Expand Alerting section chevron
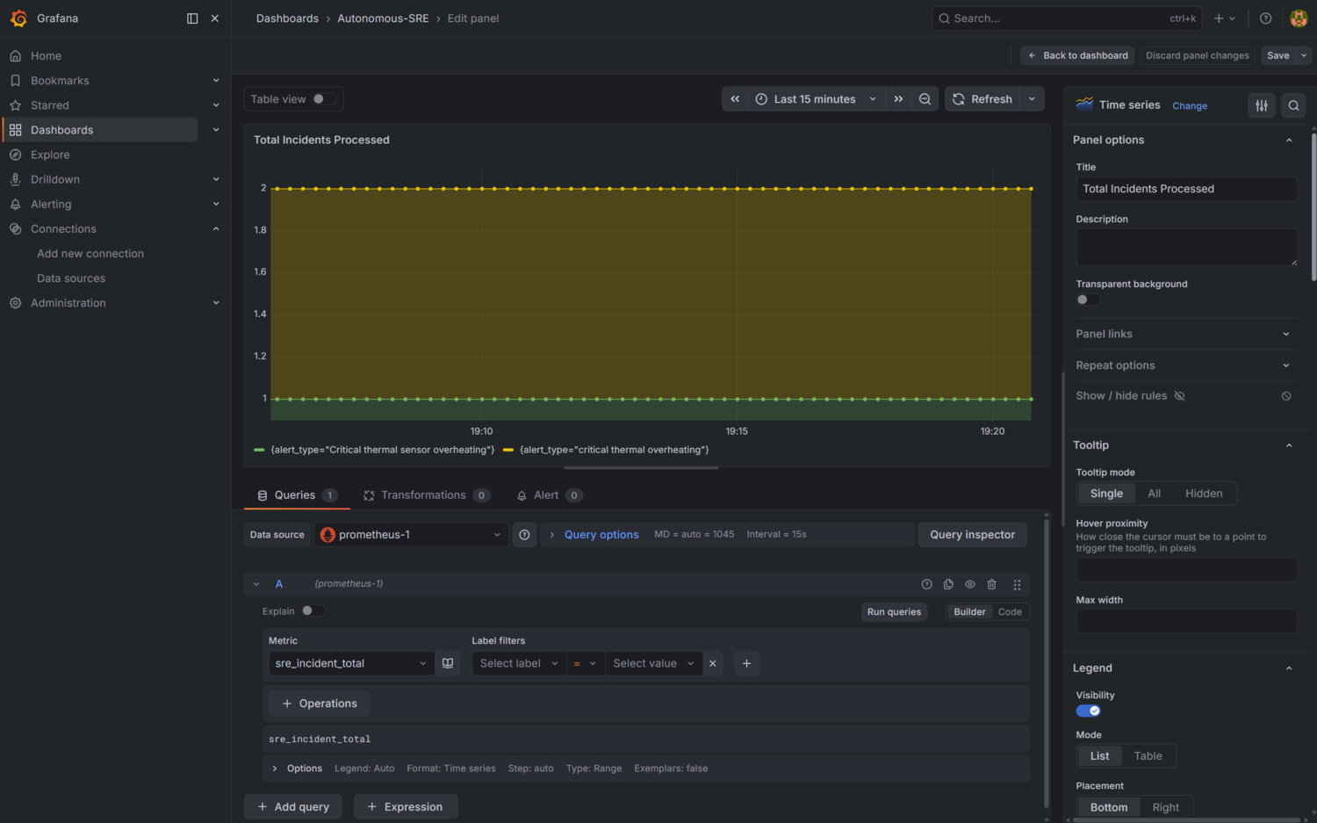Image resolution: width=1317 pixels, height=823 pixels. point(216,204)
